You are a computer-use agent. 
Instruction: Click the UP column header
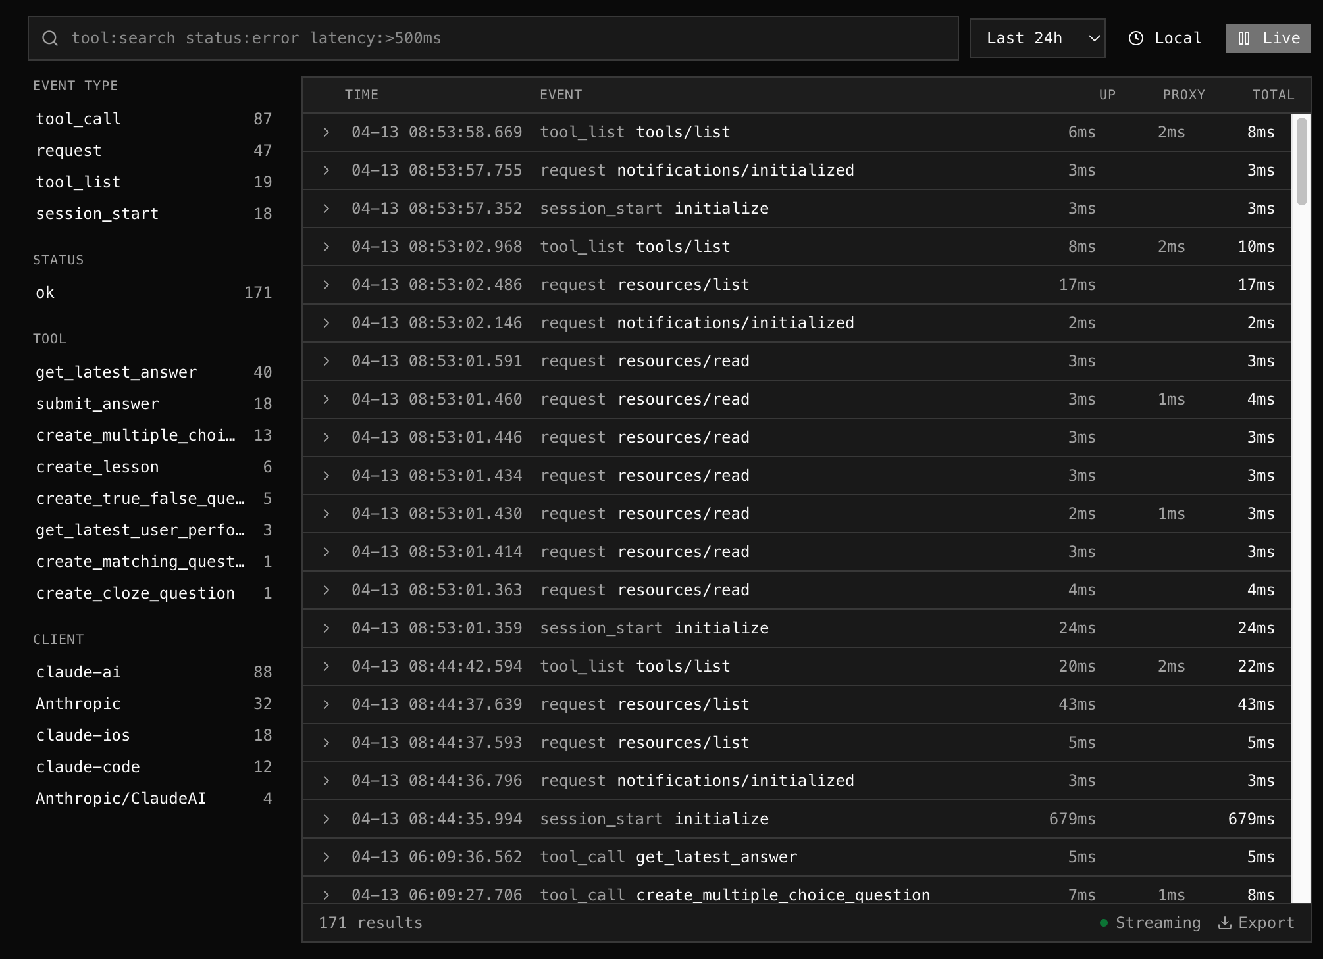1107,95
